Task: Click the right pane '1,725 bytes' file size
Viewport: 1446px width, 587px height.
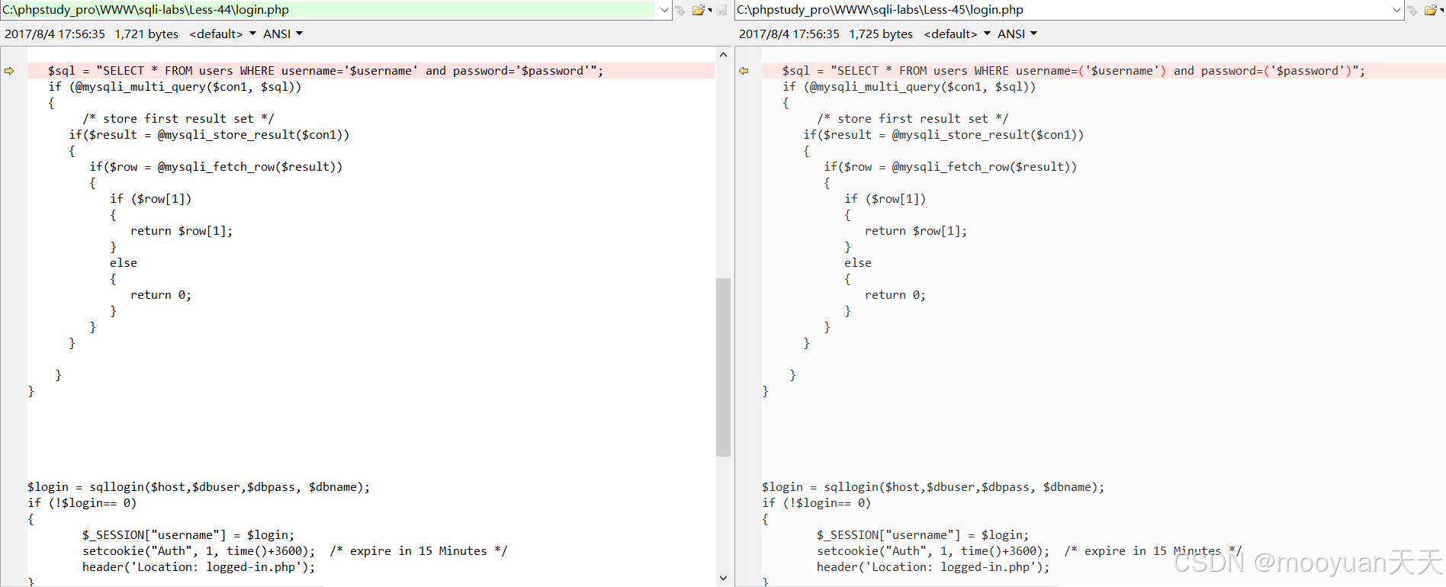Action: [x=881, y=34]
